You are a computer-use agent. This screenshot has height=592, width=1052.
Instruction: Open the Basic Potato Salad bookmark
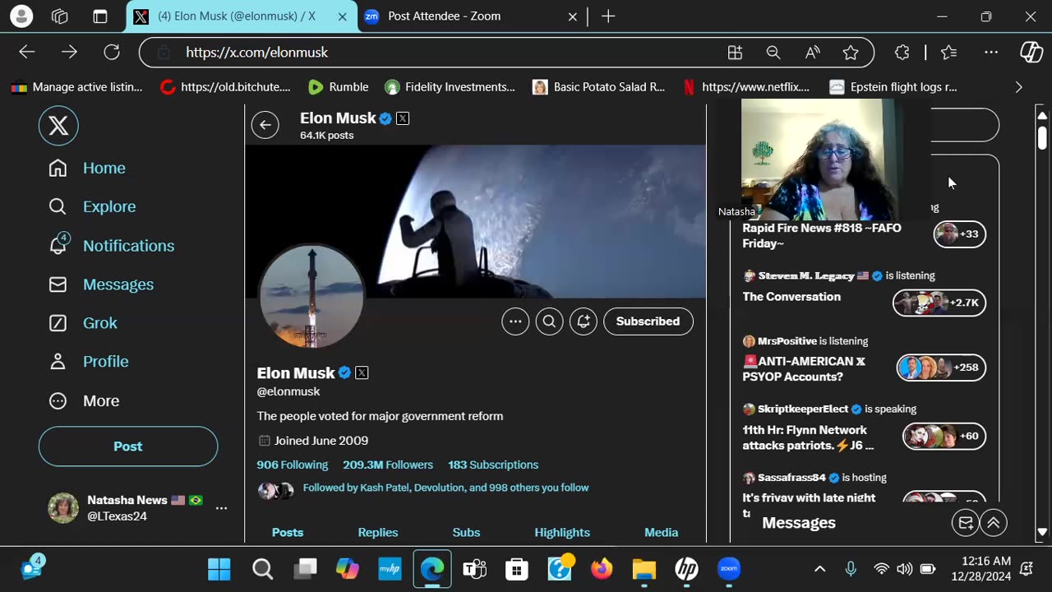(598, 86)
